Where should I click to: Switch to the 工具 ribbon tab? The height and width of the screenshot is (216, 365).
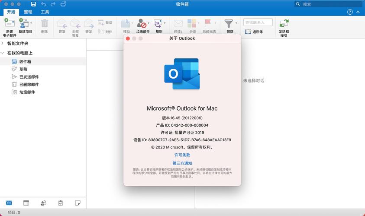click(45, 12)
